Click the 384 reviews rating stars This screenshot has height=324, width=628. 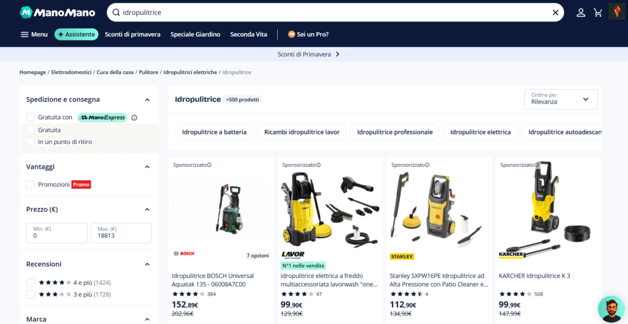click(x=188, y=294)
